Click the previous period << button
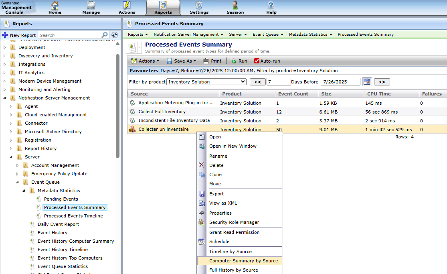 coord(258,82)
